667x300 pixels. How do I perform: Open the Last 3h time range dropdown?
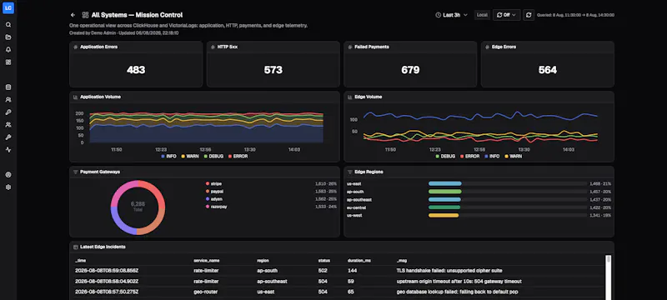click(451, 15)
